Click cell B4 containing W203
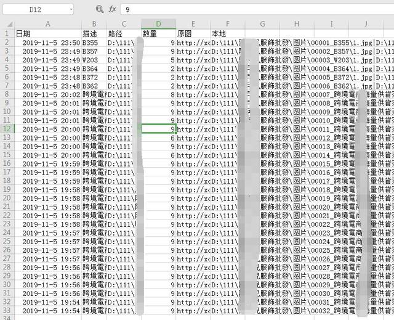 (x=94, y=60)
